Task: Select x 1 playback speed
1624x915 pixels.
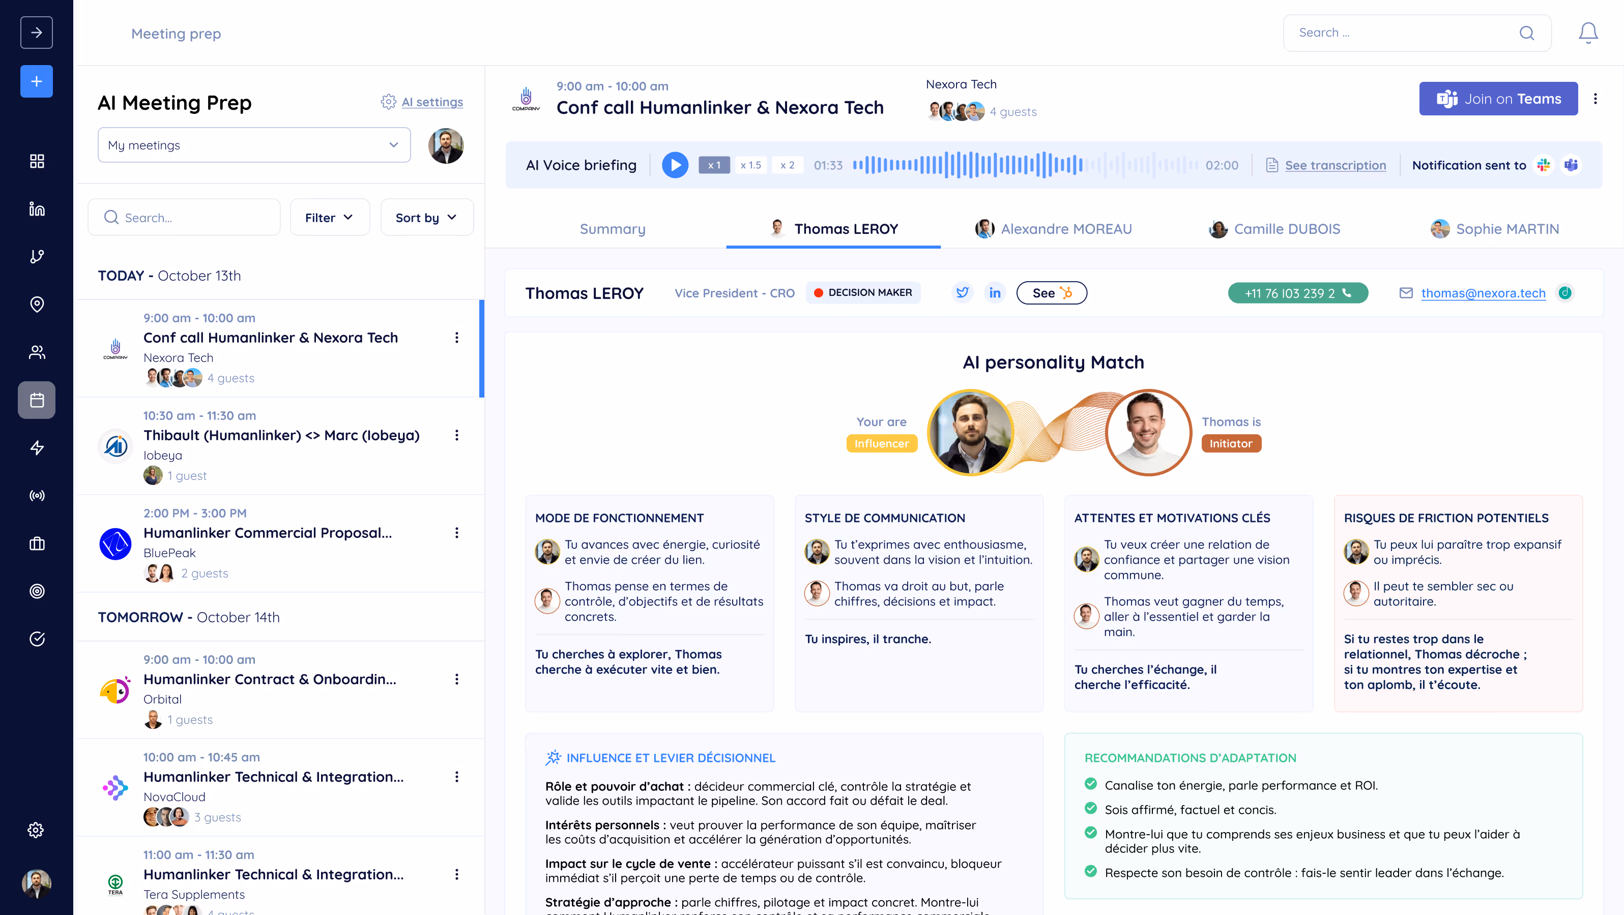Action: point(714,165)
